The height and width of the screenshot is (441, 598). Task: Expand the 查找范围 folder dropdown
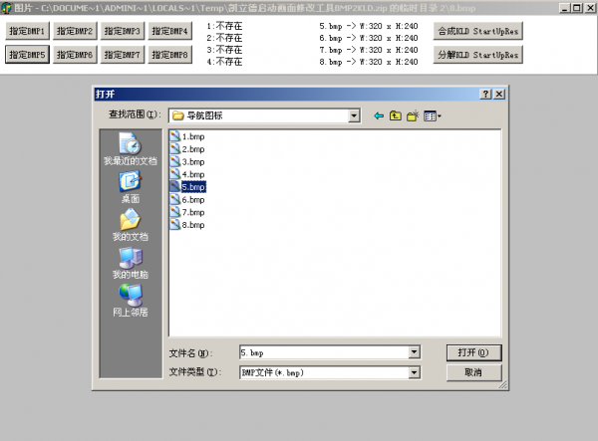pyautogui.click(x=354, y=115)
